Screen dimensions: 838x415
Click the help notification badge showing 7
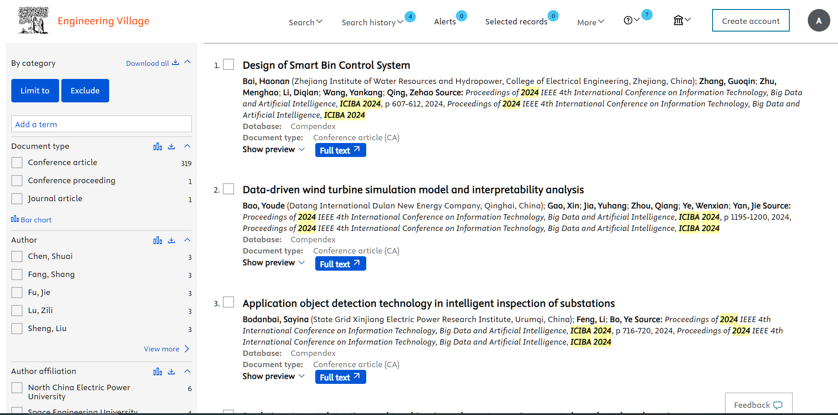coord(647,15)
